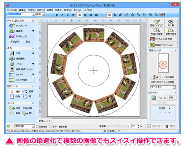Adjust the 透過率 transparency slider
This screenshot has height=149, width=184.
pos(117,126)
